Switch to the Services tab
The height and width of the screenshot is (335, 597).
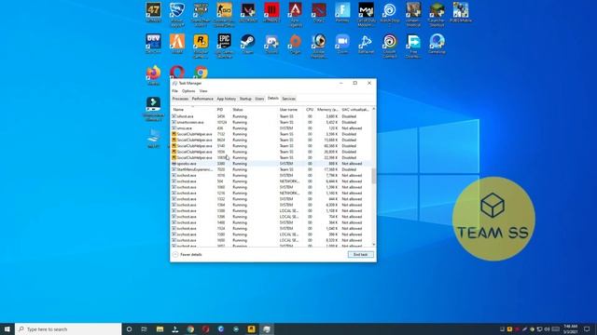coord(288,99)
